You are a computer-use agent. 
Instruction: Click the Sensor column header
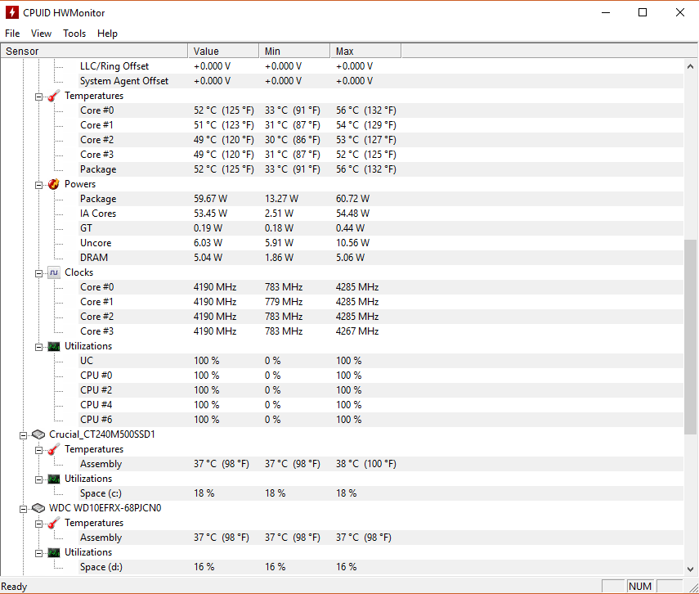pyautogui.click(x=94, y=51)
